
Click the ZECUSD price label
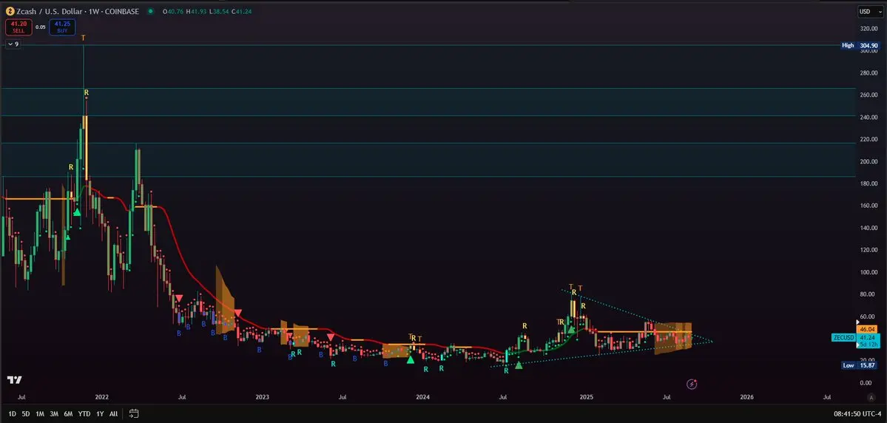click(843, 338)
